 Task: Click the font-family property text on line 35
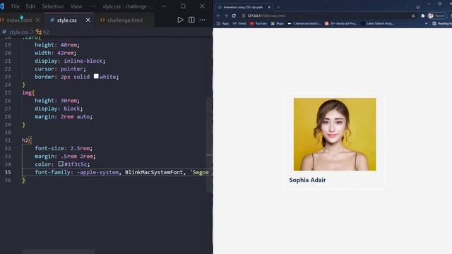pos(52,172)
